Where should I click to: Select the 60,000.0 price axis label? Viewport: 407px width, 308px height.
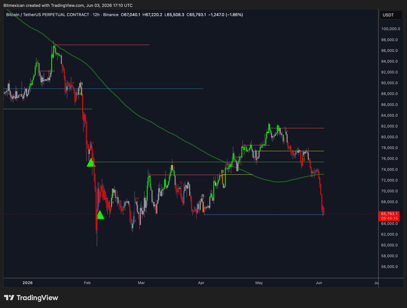(390, 245)
